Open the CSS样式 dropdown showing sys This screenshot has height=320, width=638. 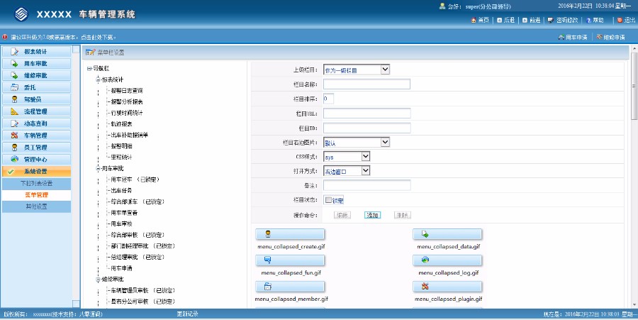point(347,156)
